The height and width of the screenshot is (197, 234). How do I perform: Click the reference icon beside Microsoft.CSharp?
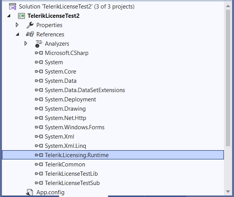[38, 53]
